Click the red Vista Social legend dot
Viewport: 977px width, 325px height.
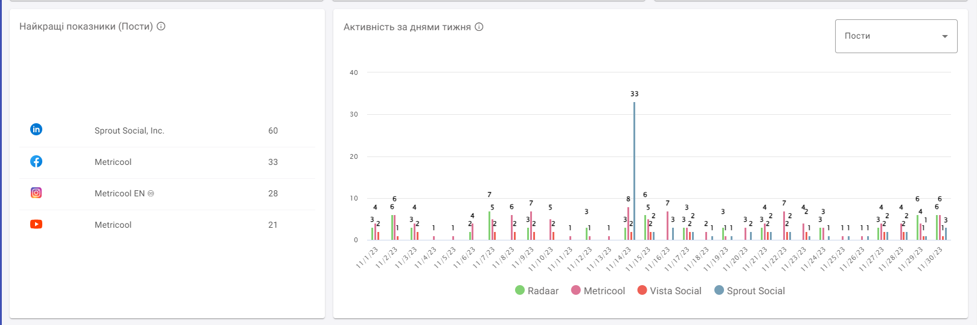point(642,290)
